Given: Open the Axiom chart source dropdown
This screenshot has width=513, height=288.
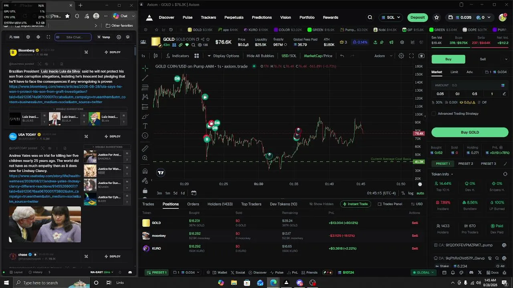Looking at the screenshot, I should [383, 56].
